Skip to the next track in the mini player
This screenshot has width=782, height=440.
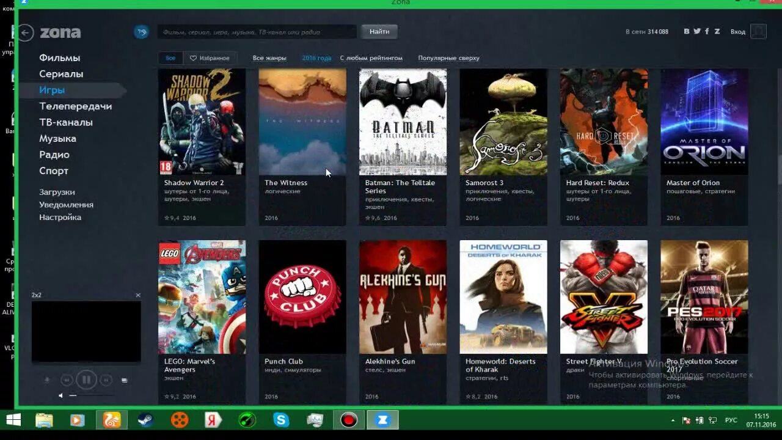tap(106, 380)
